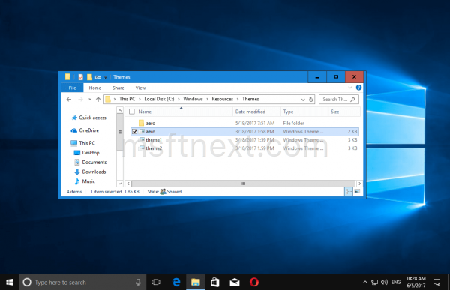
Task: Switch to the Home ribbon tab
Action: coord(94,88)
